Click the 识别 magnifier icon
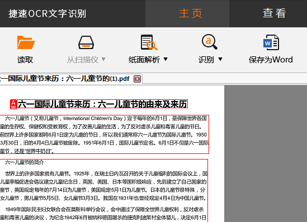 click(x=210, y=42)
